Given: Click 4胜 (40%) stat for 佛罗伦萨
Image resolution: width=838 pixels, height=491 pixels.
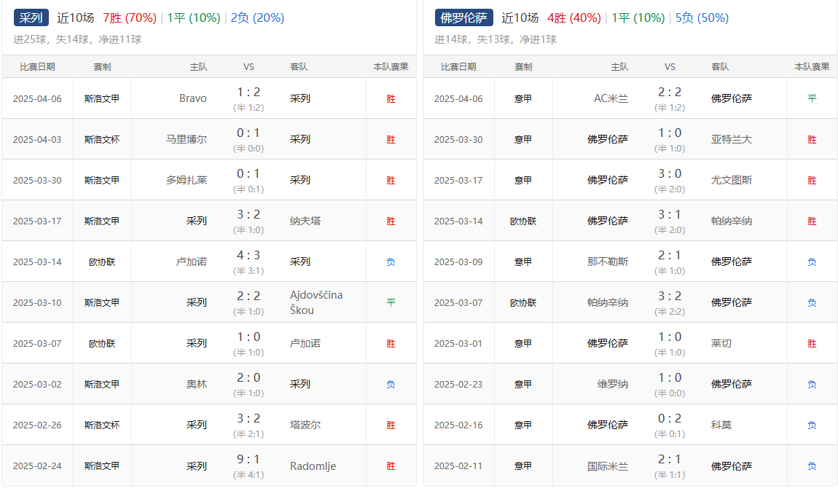Looking at the screenshot, I should [574, 17].
